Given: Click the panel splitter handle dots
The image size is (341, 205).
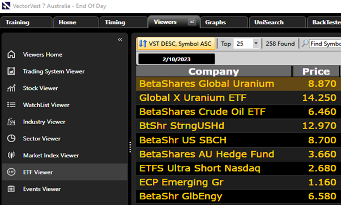Looking at the screenshot, I should 130,147.
